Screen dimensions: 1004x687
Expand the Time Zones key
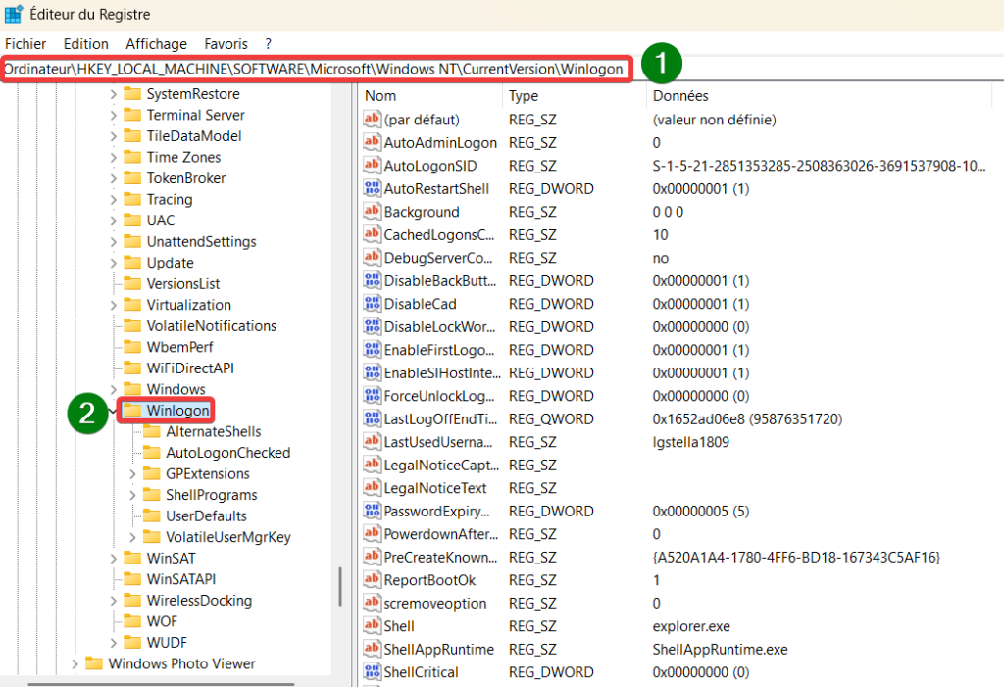pos(114,158)
